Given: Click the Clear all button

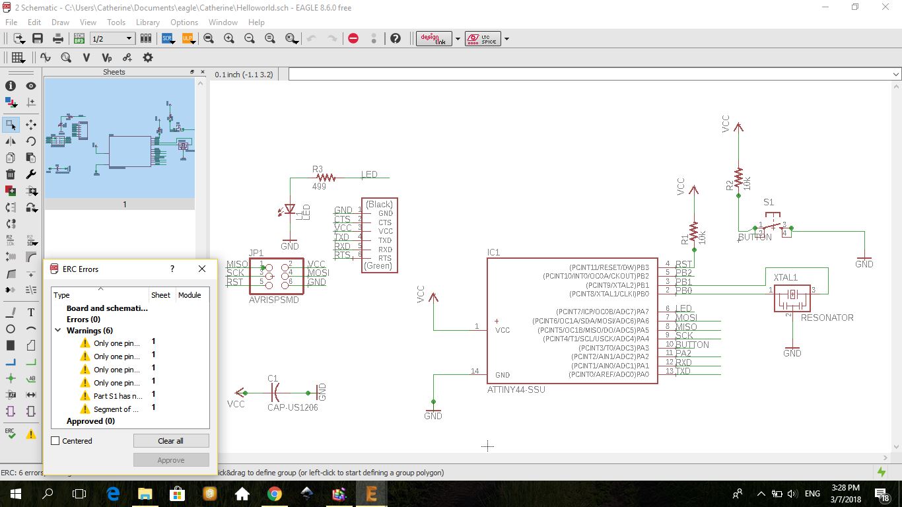Looking at the screenshot, I should [x=171, y=441].
